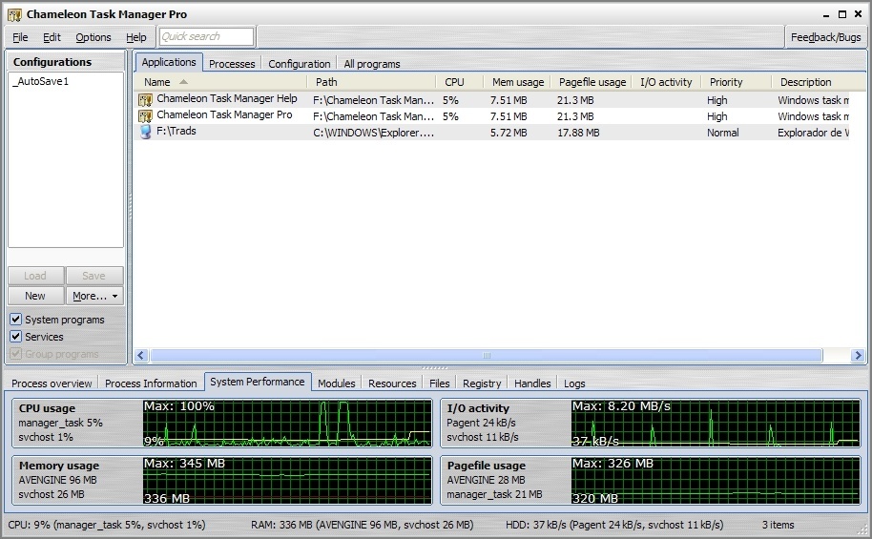Click the Chameleon Task Manager Help row icon
Image resolution: width=872 pixels, height=539 pixels.
pyautogui.click(x=145, y=100)
